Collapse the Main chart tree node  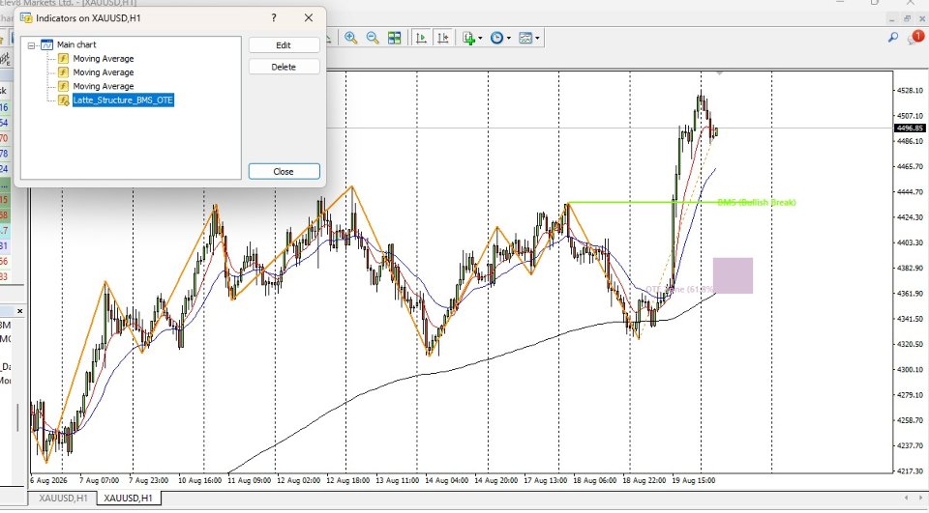pos(31,45)
